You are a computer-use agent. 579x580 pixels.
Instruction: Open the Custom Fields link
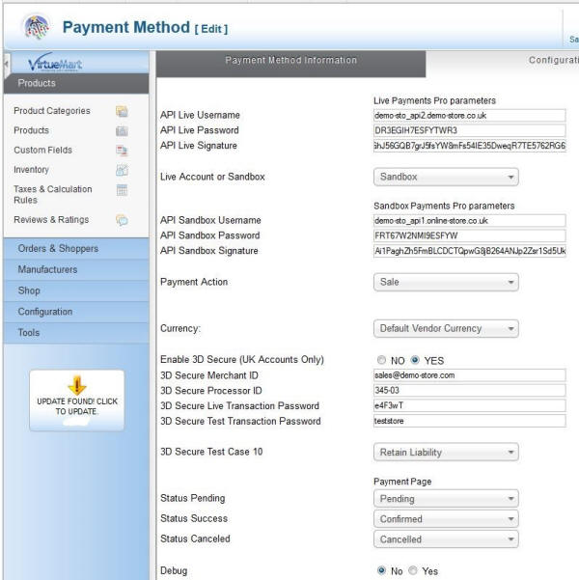click(x=42, y=150)
